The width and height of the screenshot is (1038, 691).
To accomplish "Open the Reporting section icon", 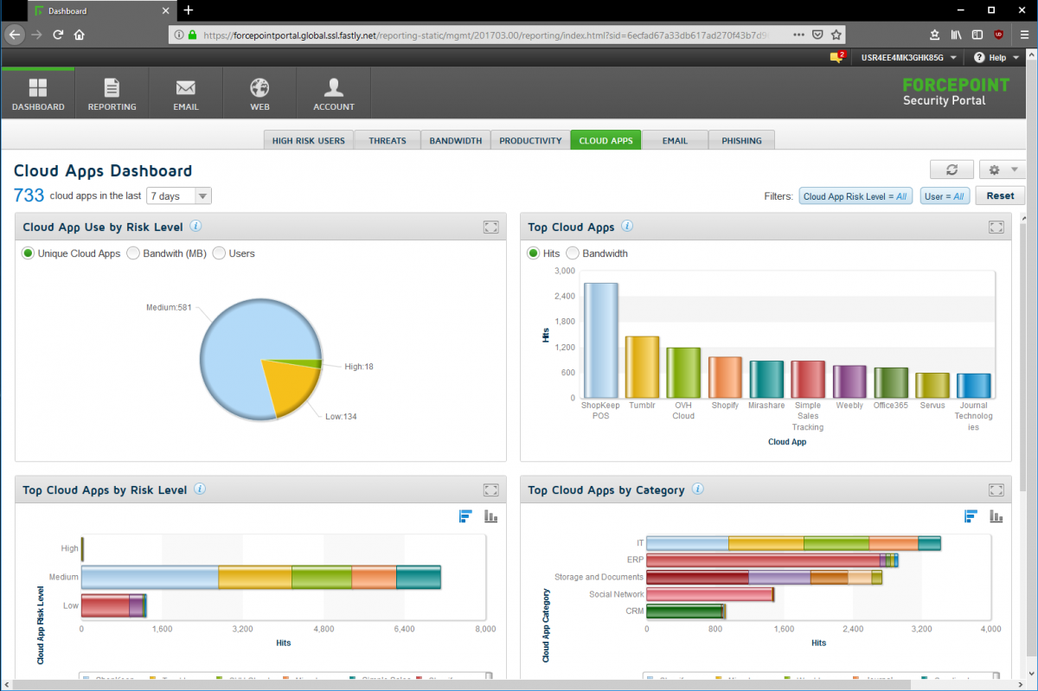I will [x=112, y=88].
